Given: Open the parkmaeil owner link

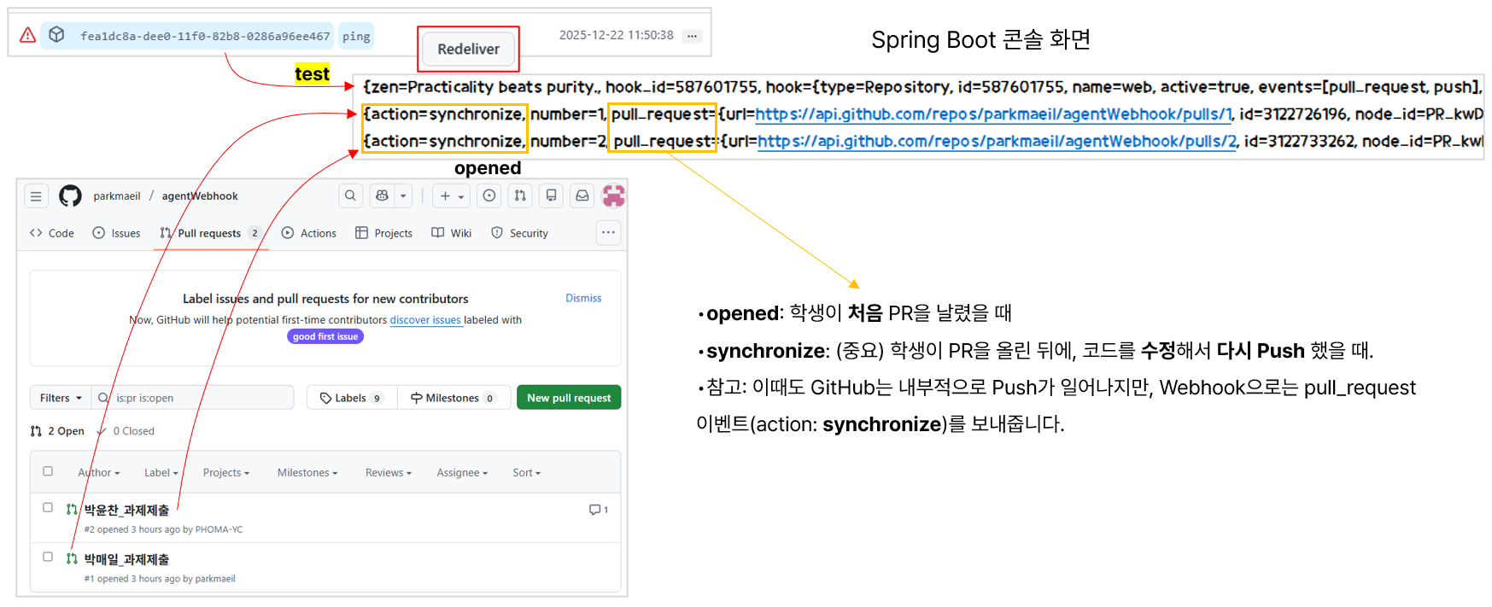Looking at the screenshot, I should 117,196.
